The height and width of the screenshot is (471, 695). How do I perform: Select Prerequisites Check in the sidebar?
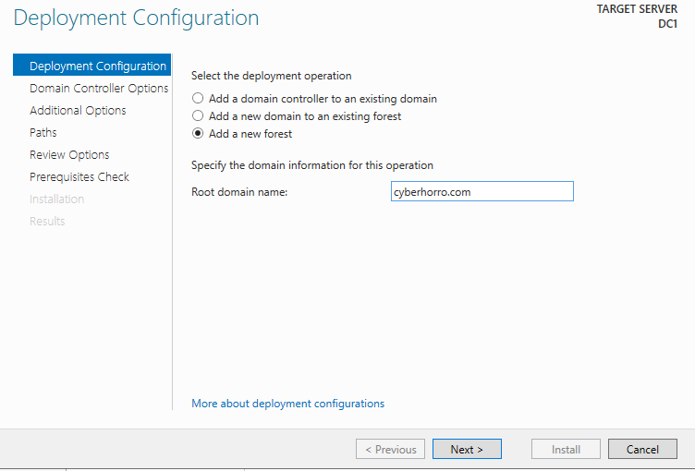coord(79,177)
